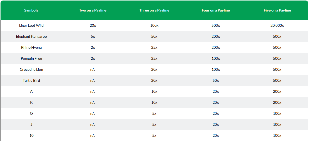This screenshot has width=309, height=142.
Task: Click the Crocodile Lion symbol name
Action: (31, 69)
